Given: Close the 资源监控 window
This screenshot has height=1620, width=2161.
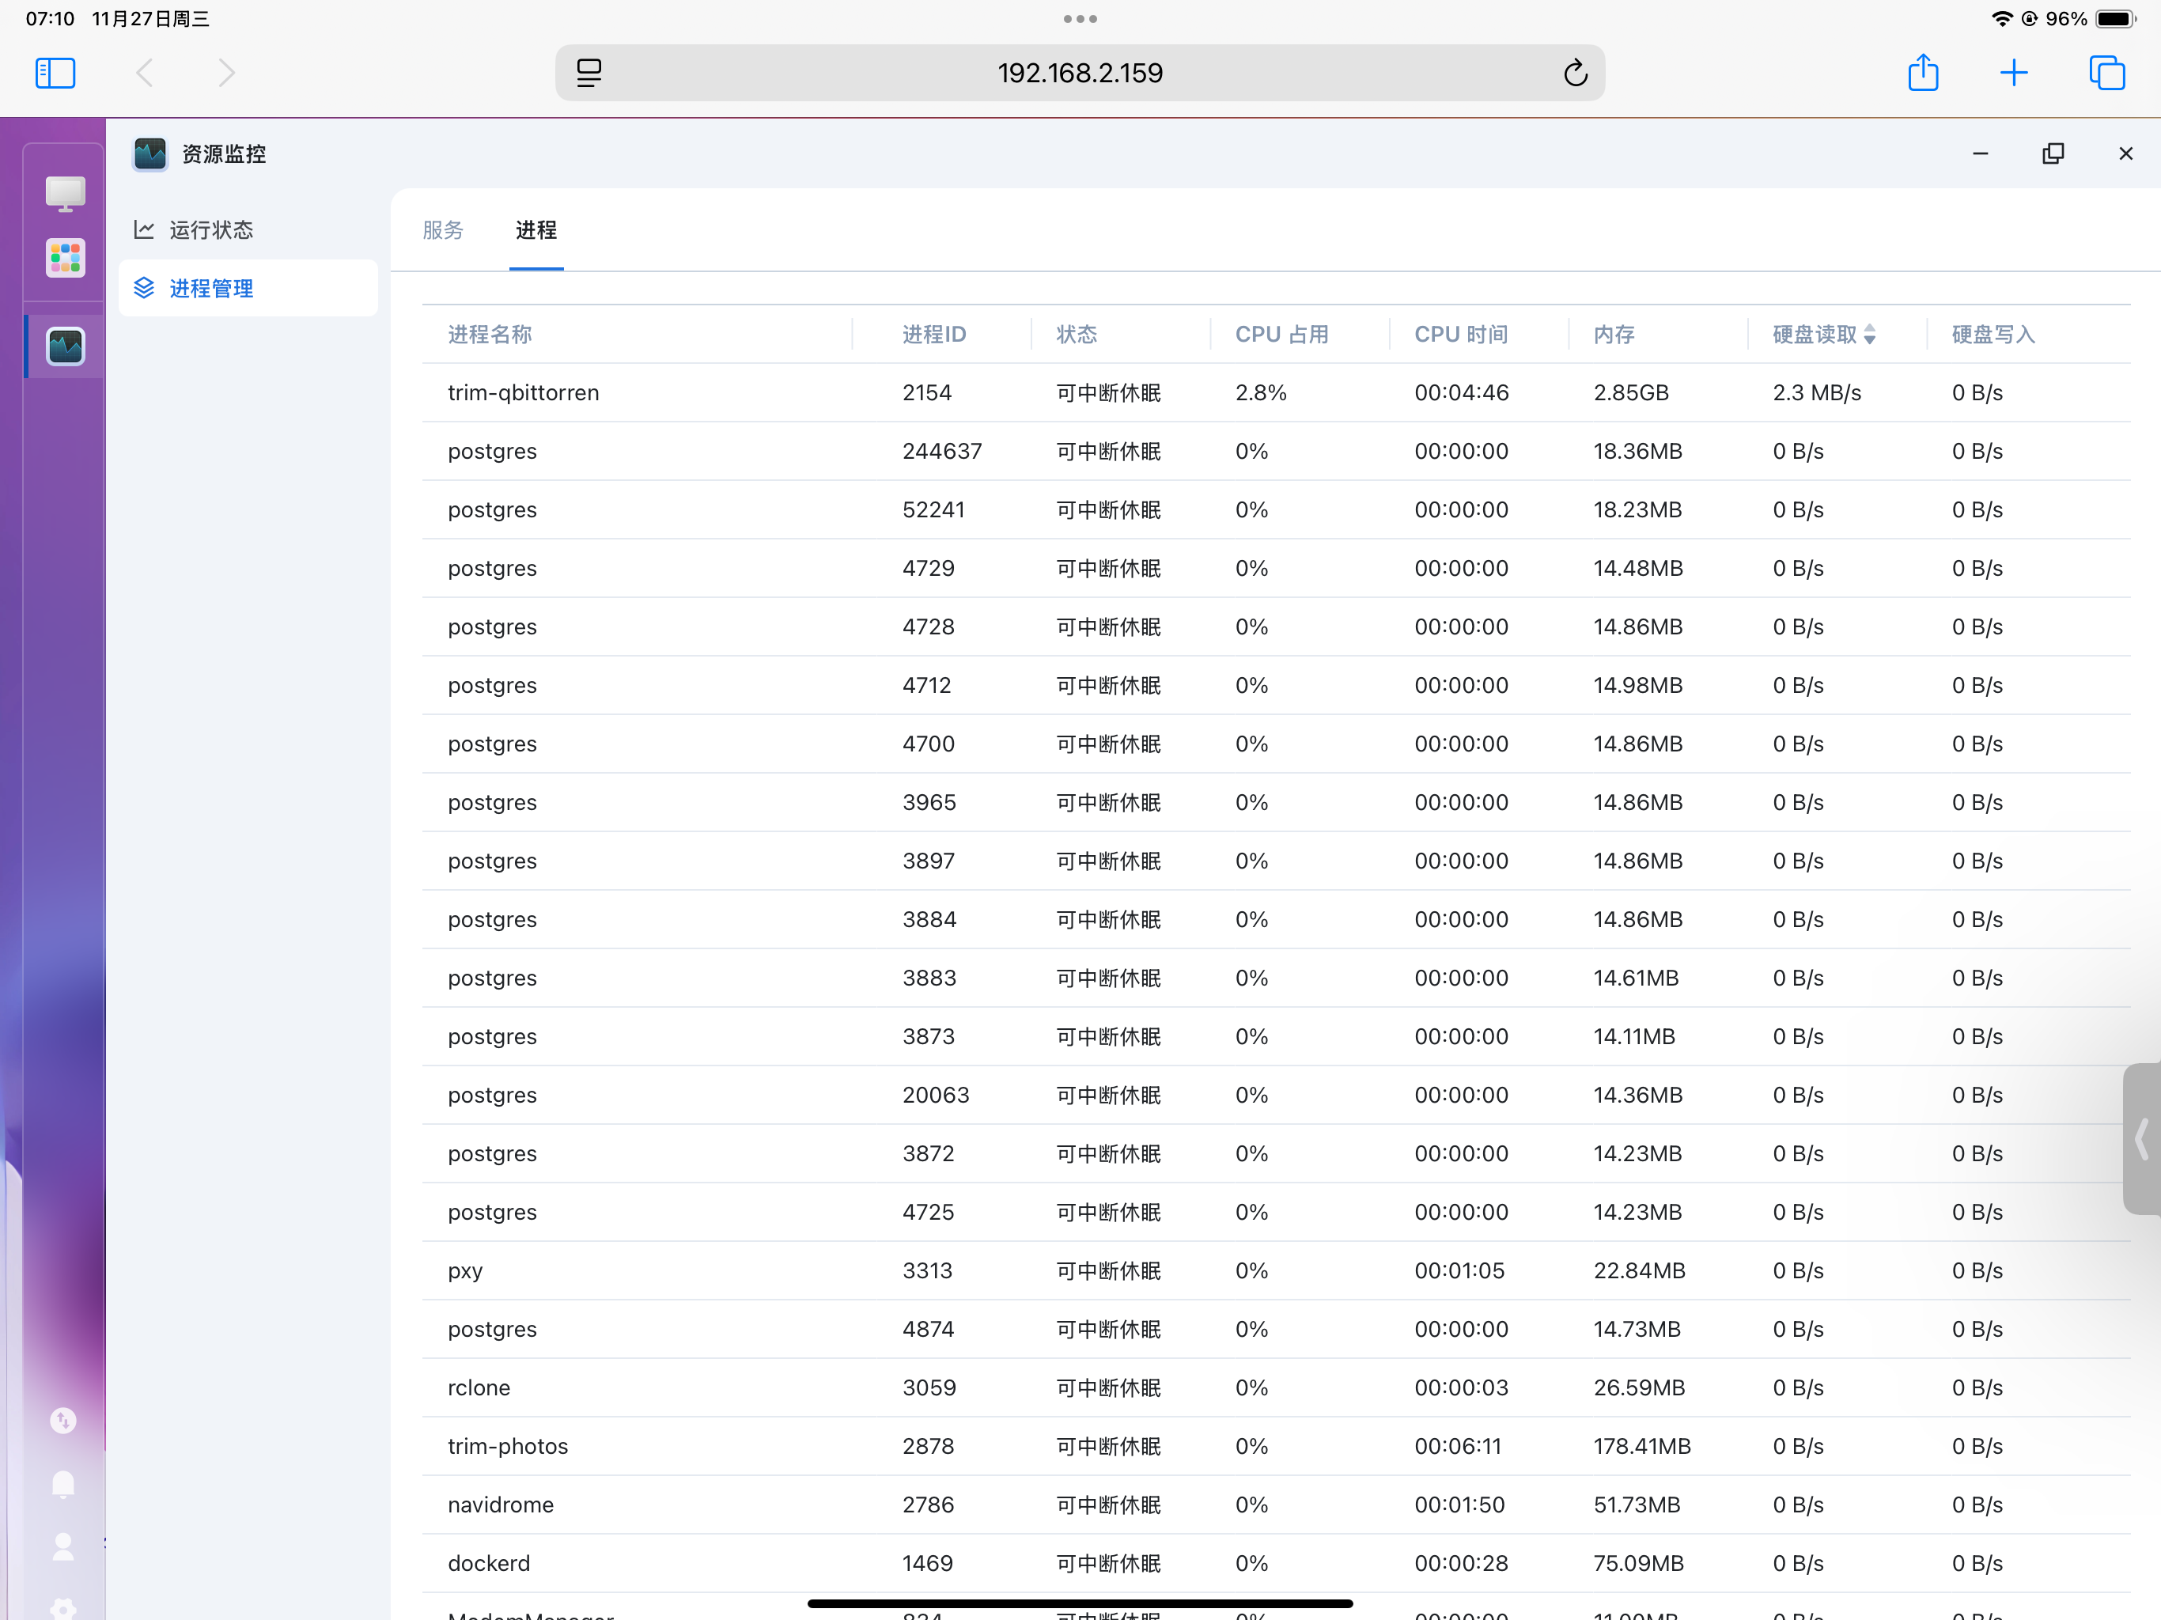Looking at the screenshot, I should 2126,153.
